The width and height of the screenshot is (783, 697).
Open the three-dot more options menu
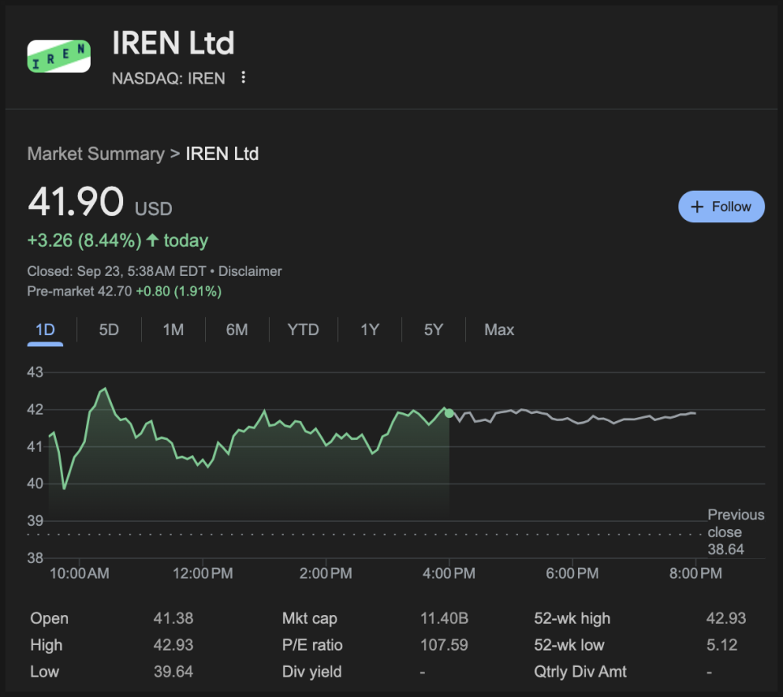(x=243, y=78)
